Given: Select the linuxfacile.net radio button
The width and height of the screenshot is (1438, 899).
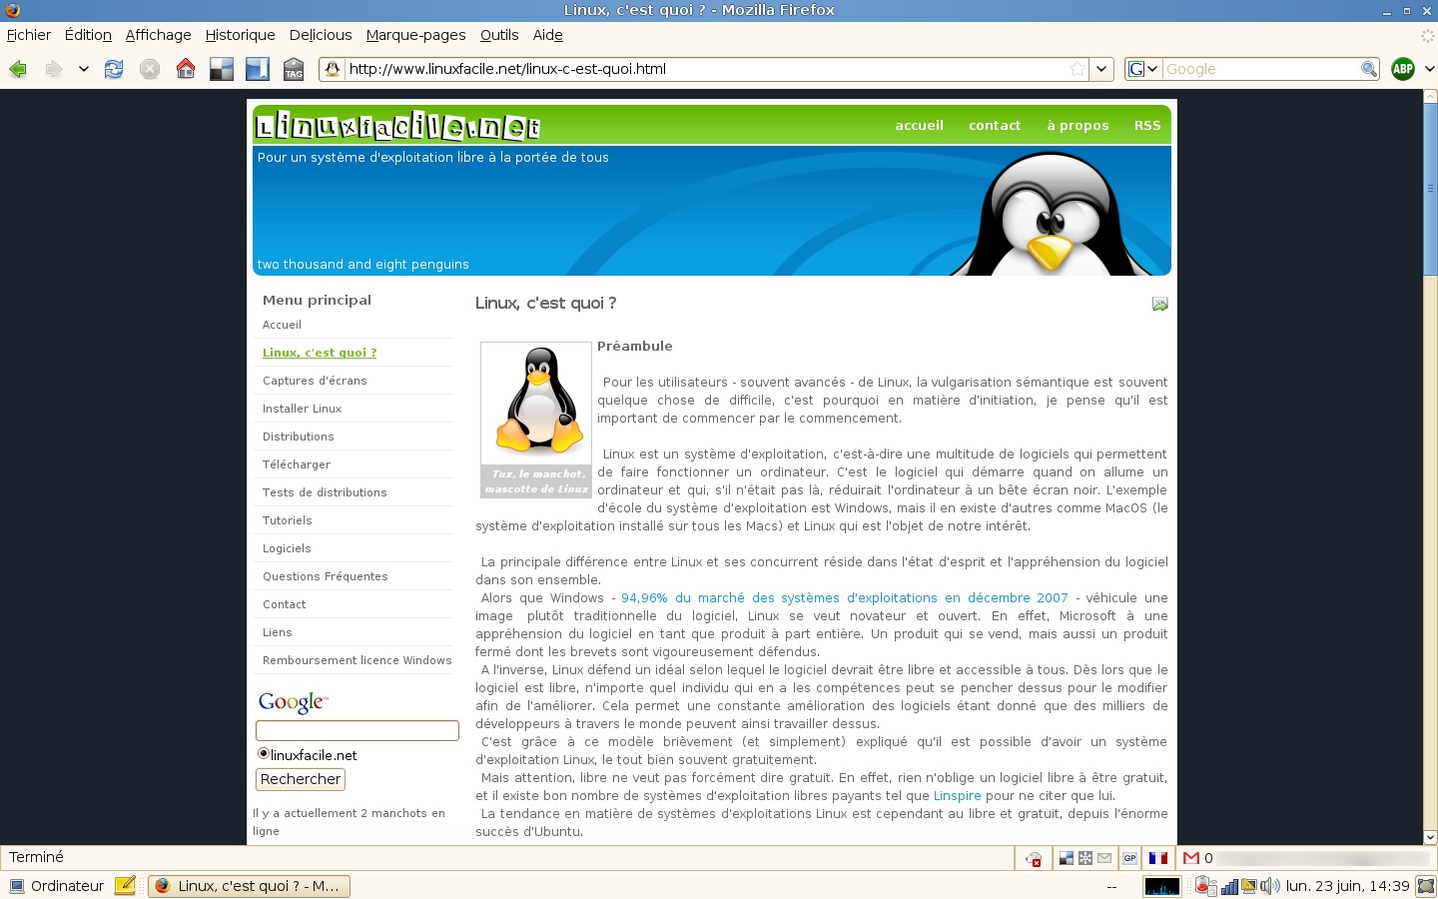Looking at the screenshot, I should [264, 754].
